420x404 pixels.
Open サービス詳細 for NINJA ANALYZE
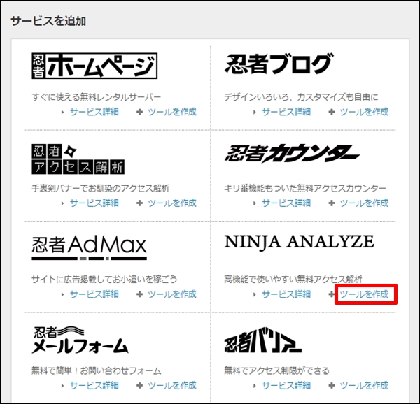pyautogui.click(x=286, y=294)
